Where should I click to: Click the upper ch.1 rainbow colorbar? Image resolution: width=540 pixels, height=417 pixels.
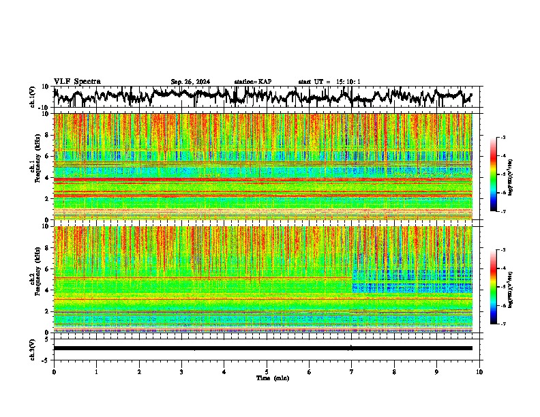click(493, 174)
